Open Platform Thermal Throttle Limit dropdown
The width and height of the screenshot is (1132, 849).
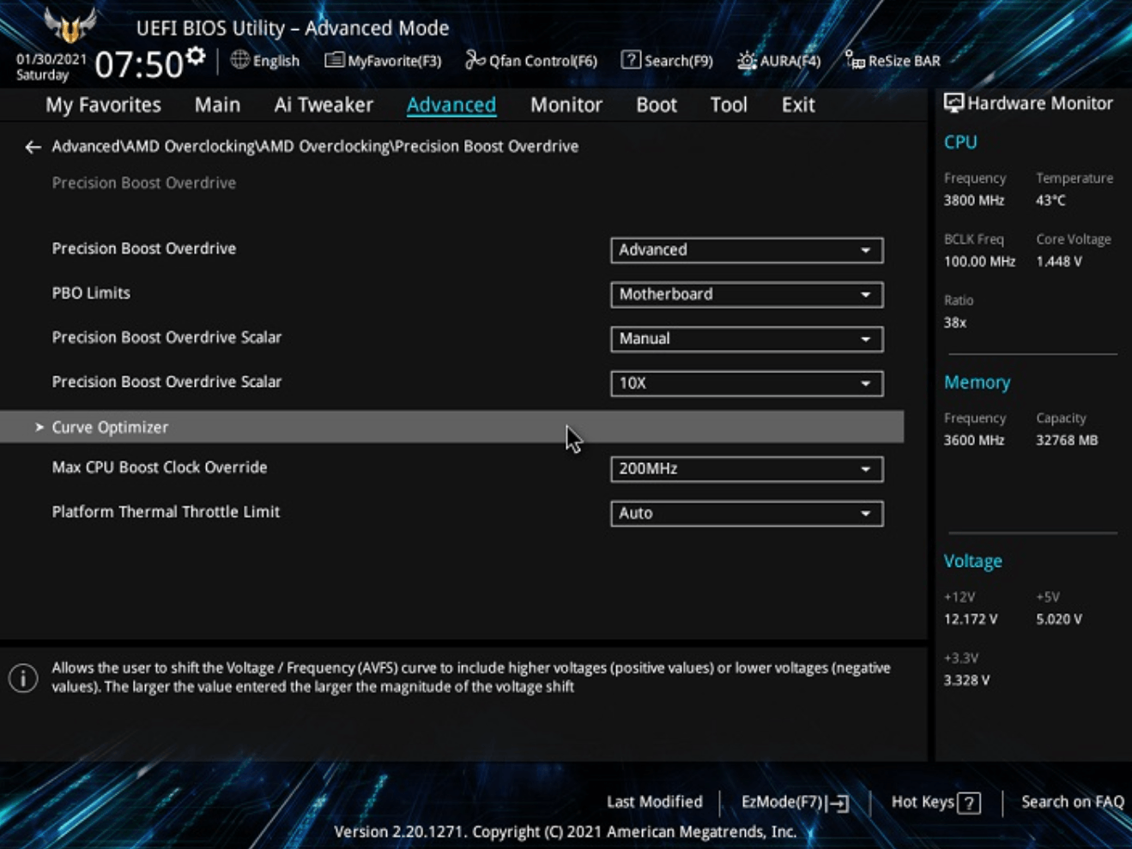tap(747, 514)
